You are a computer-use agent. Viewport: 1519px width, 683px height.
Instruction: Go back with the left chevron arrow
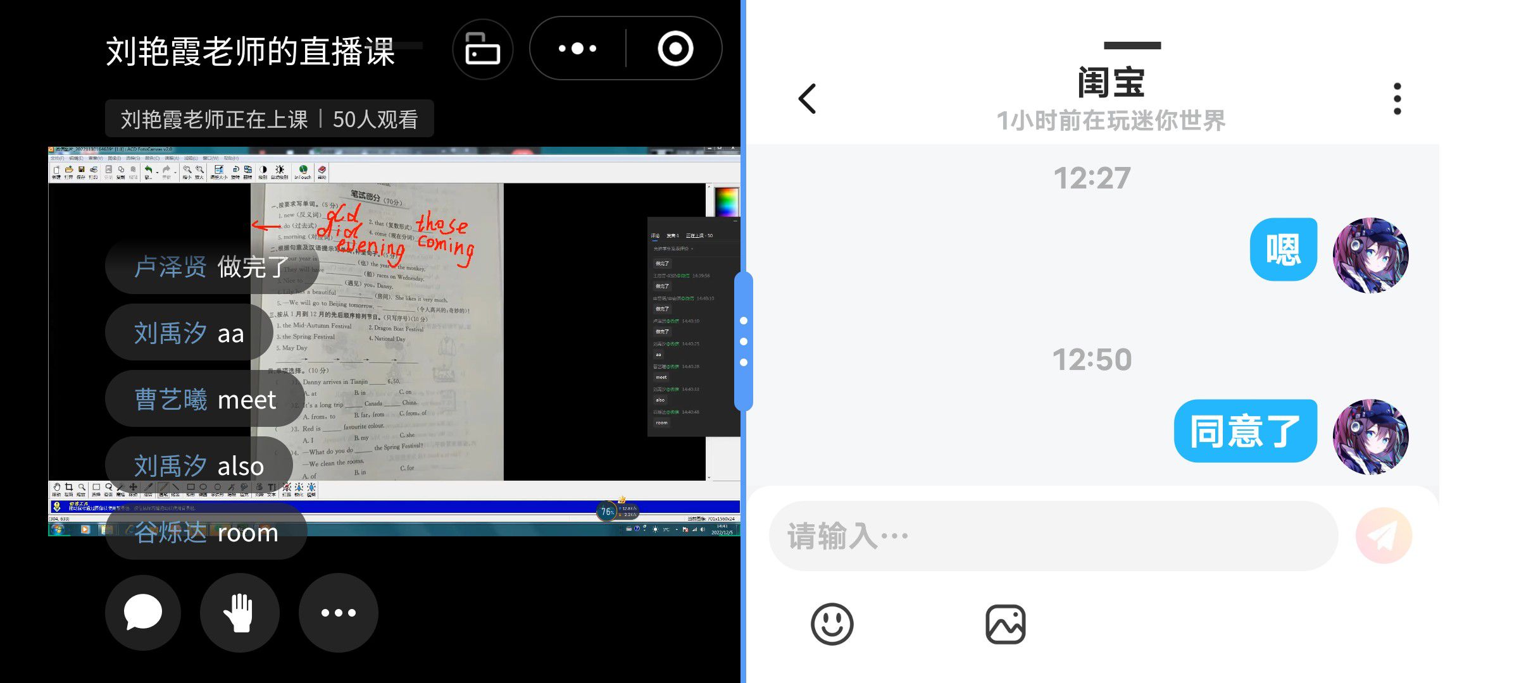[808, 99]
